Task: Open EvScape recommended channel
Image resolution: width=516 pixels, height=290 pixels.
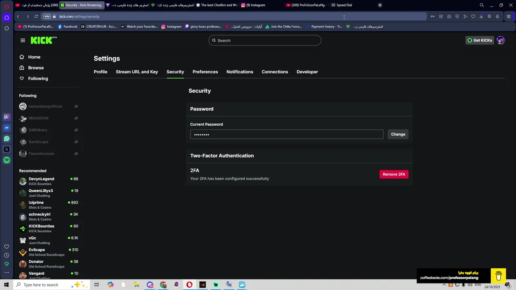Action: click(48, 252)
